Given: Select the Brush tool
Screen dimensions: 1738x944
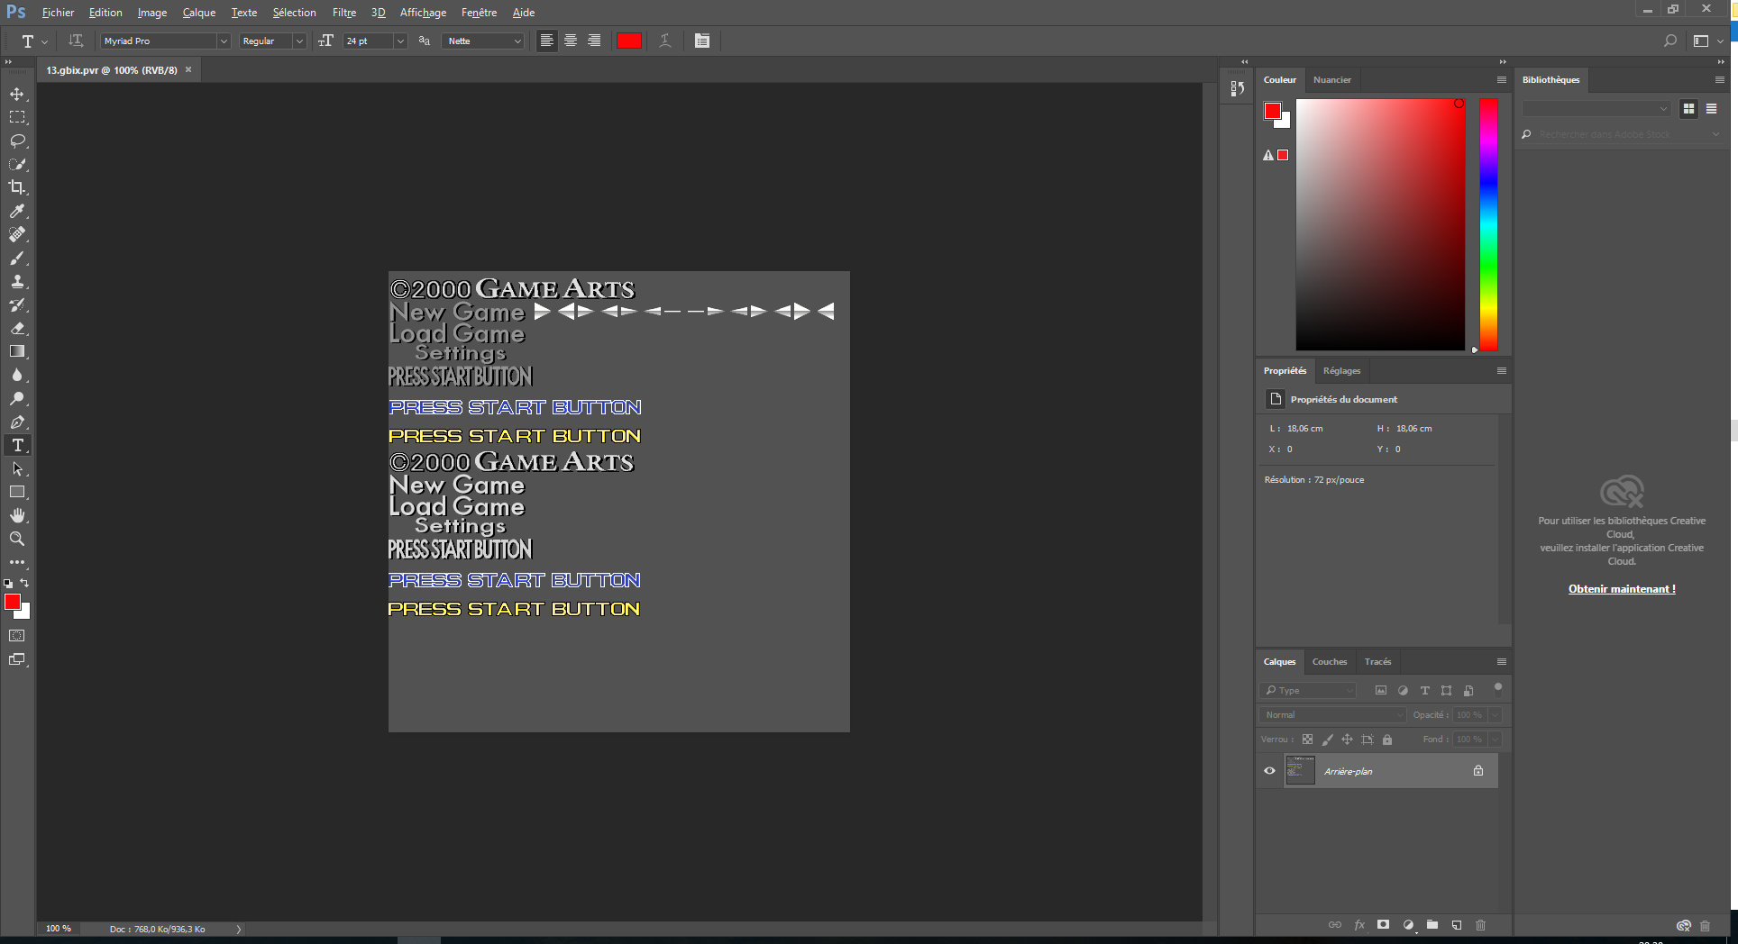Looking at the screenshot, I should click(x=17, y=258).
